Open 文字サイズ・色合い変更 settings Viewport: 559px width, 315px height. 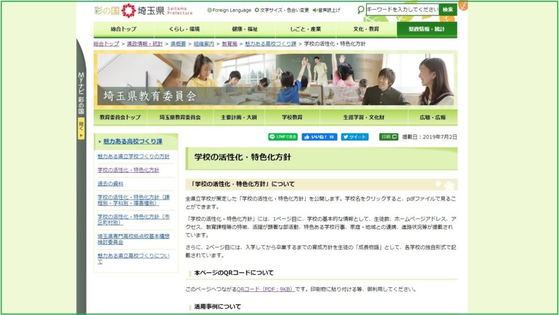pos(282,10)
